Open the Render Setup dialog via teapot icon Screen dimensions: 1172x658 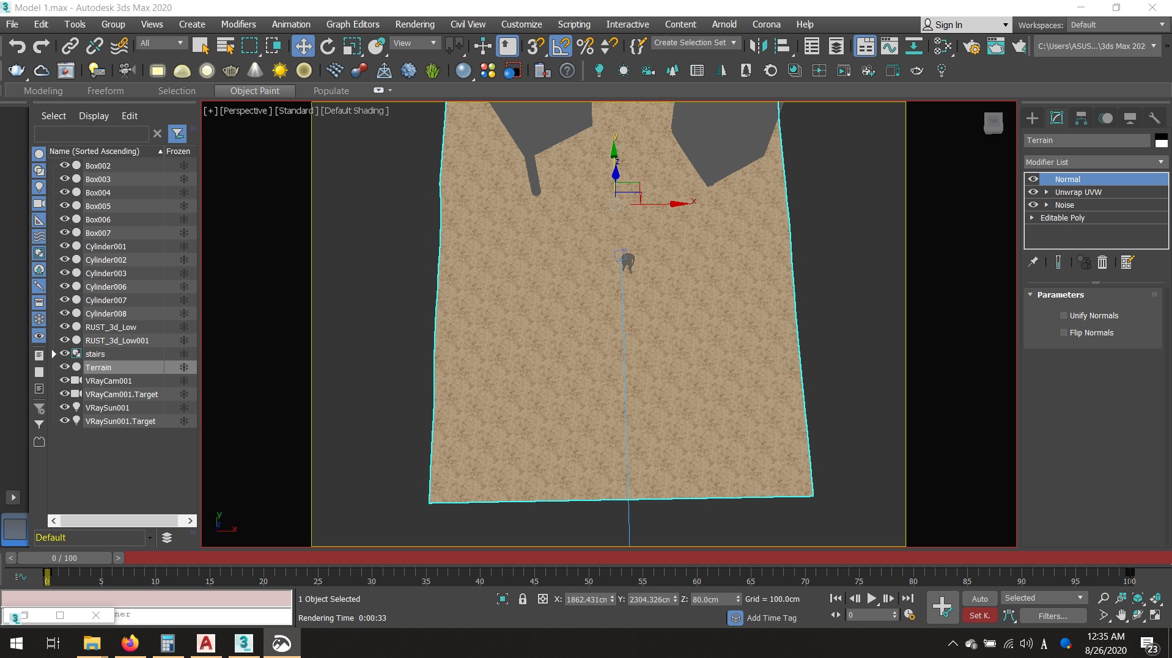pyautogui.click(x=973, y=46)
